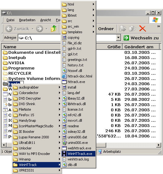Click the Back (Zurück) arrow icon
163x174 pixels.
9,29
